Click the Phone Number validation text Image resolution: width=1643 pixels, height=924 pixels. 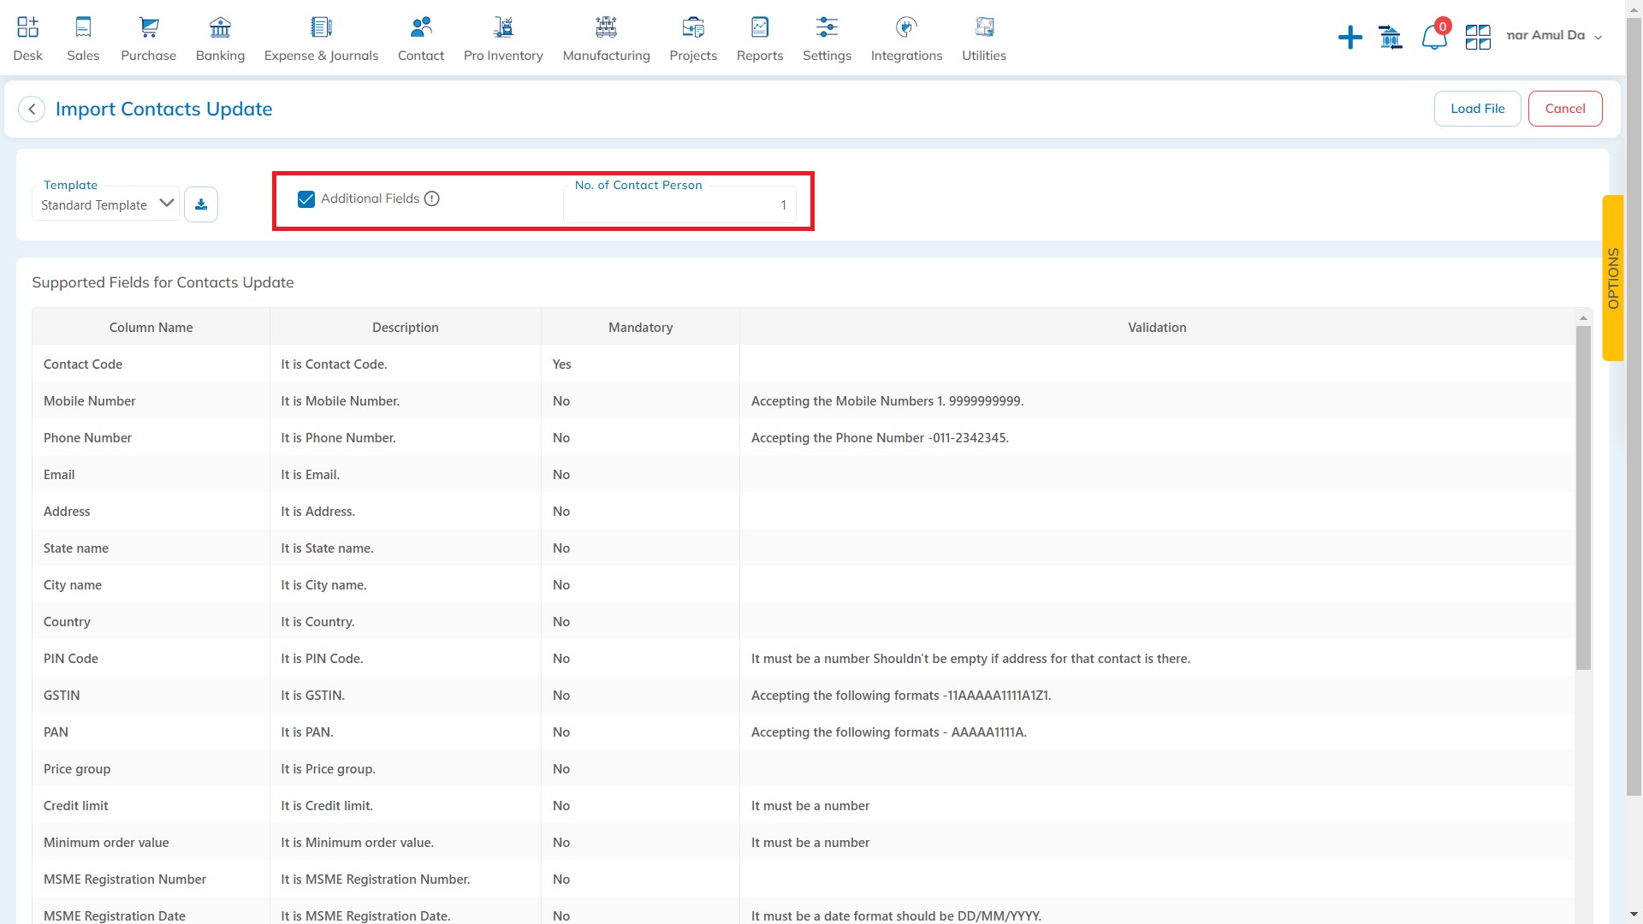click(x=880, y=438)
